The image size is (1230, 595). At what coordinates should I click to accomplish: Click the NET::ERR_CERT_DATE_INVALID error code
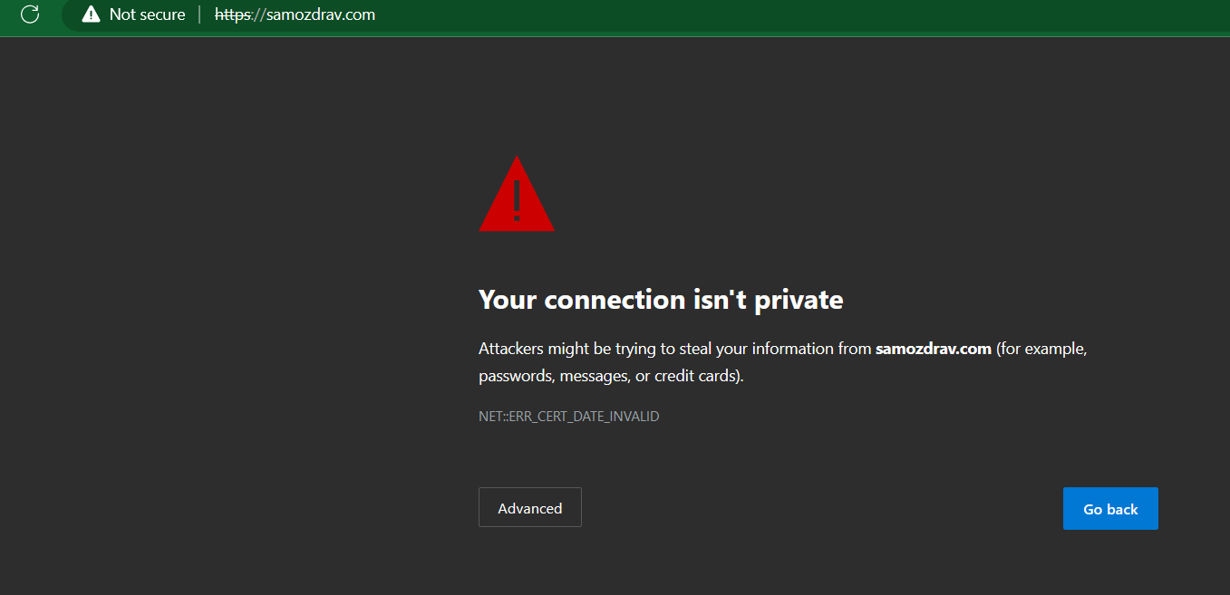(568, 417)
